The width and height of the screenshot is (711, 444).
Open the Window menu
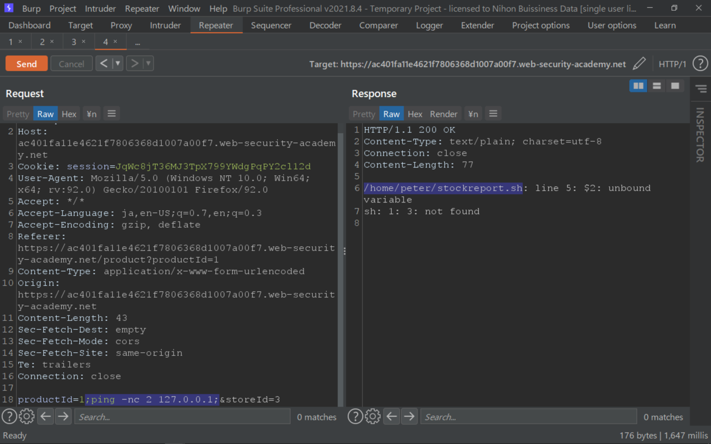(x=184, y=9)
